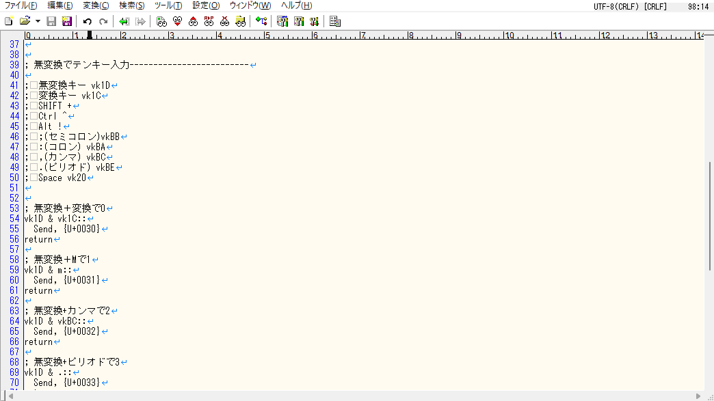
Task: Click 'return' on line 56
Action: tap(39, 239)
